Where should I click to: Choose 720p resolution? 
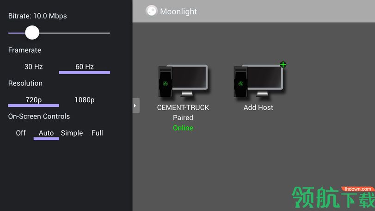coord(33,100)
